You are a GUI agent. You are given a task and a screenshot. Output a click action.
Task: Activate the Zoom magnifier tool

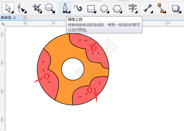(x=49, y=8)
